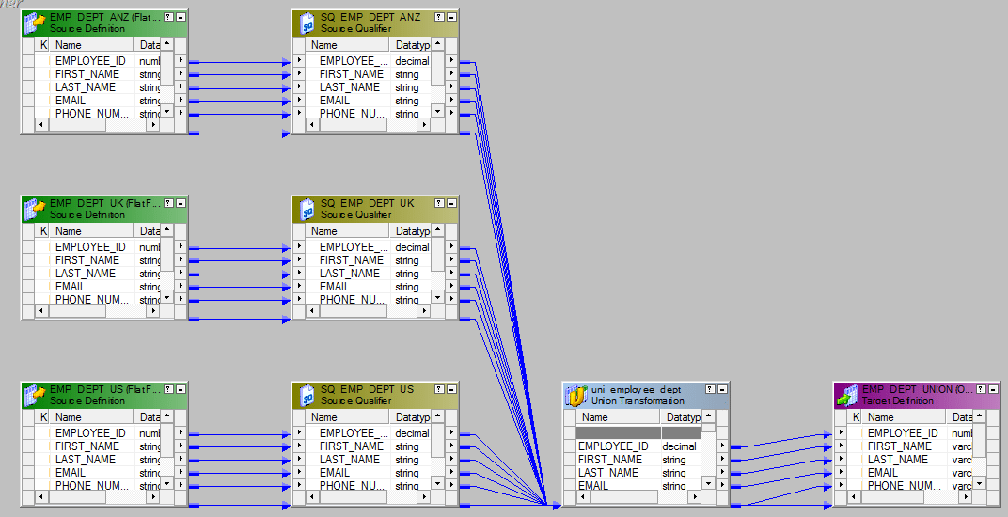Screen dimensions: 1008x517
Task: Click scroll left arrow in EMP_DEPT_US source
Action: pos(41,497)
